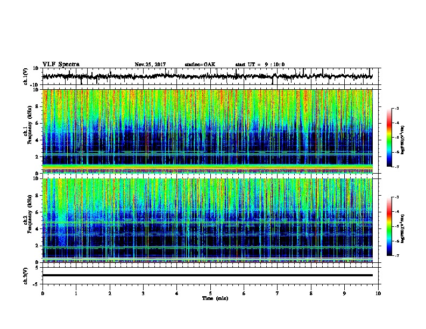Click the log(PSD) label beside ch.1 color bar
The height and width of the screenshot is (329, 426).
coord(403,140)
